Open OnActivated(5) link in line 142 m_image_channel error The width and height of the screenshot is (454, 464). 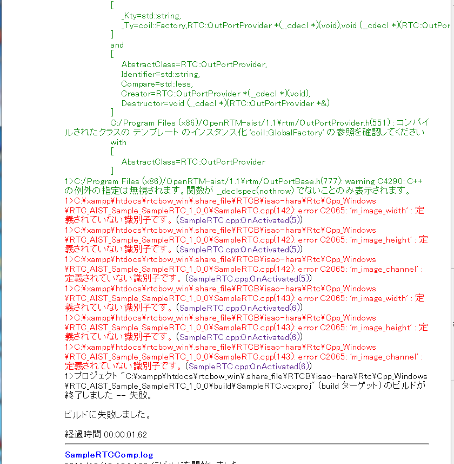pyautogui.click(x=249, y=279)
